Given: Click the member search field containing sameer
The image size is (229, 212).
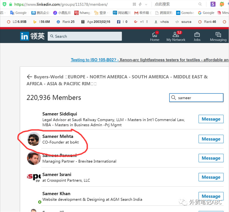Looking at the screenshot, I should click(196, 98).
